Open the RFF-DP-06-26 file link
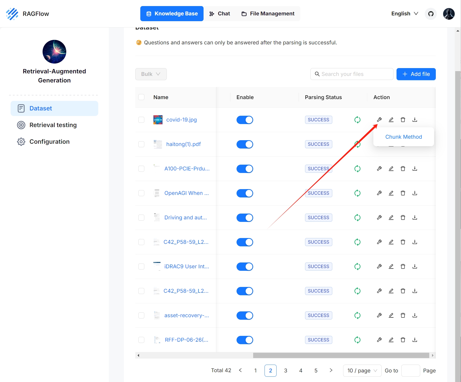 (186, 340)
